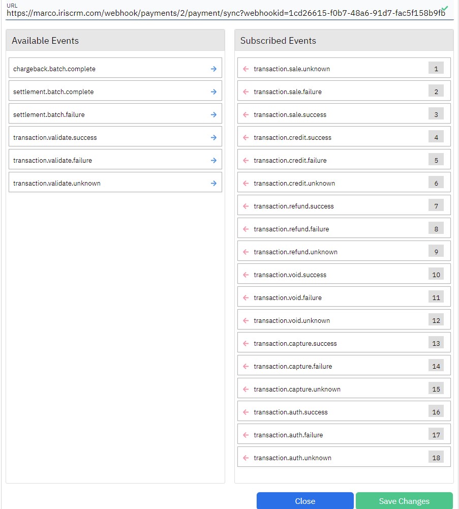Subscribe settlement.batch.failure using its arrow icon
The height and width of the screenshot is (509, 459).
213,114
